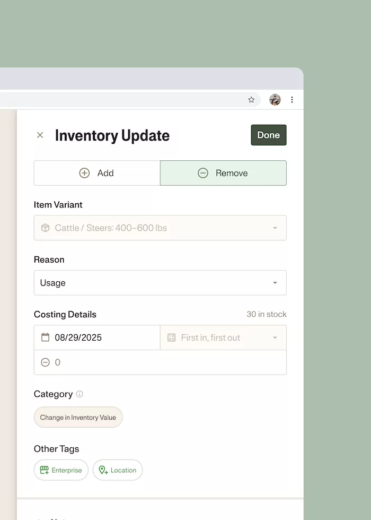Click the box icon in Item Variant field

[45, 228]
